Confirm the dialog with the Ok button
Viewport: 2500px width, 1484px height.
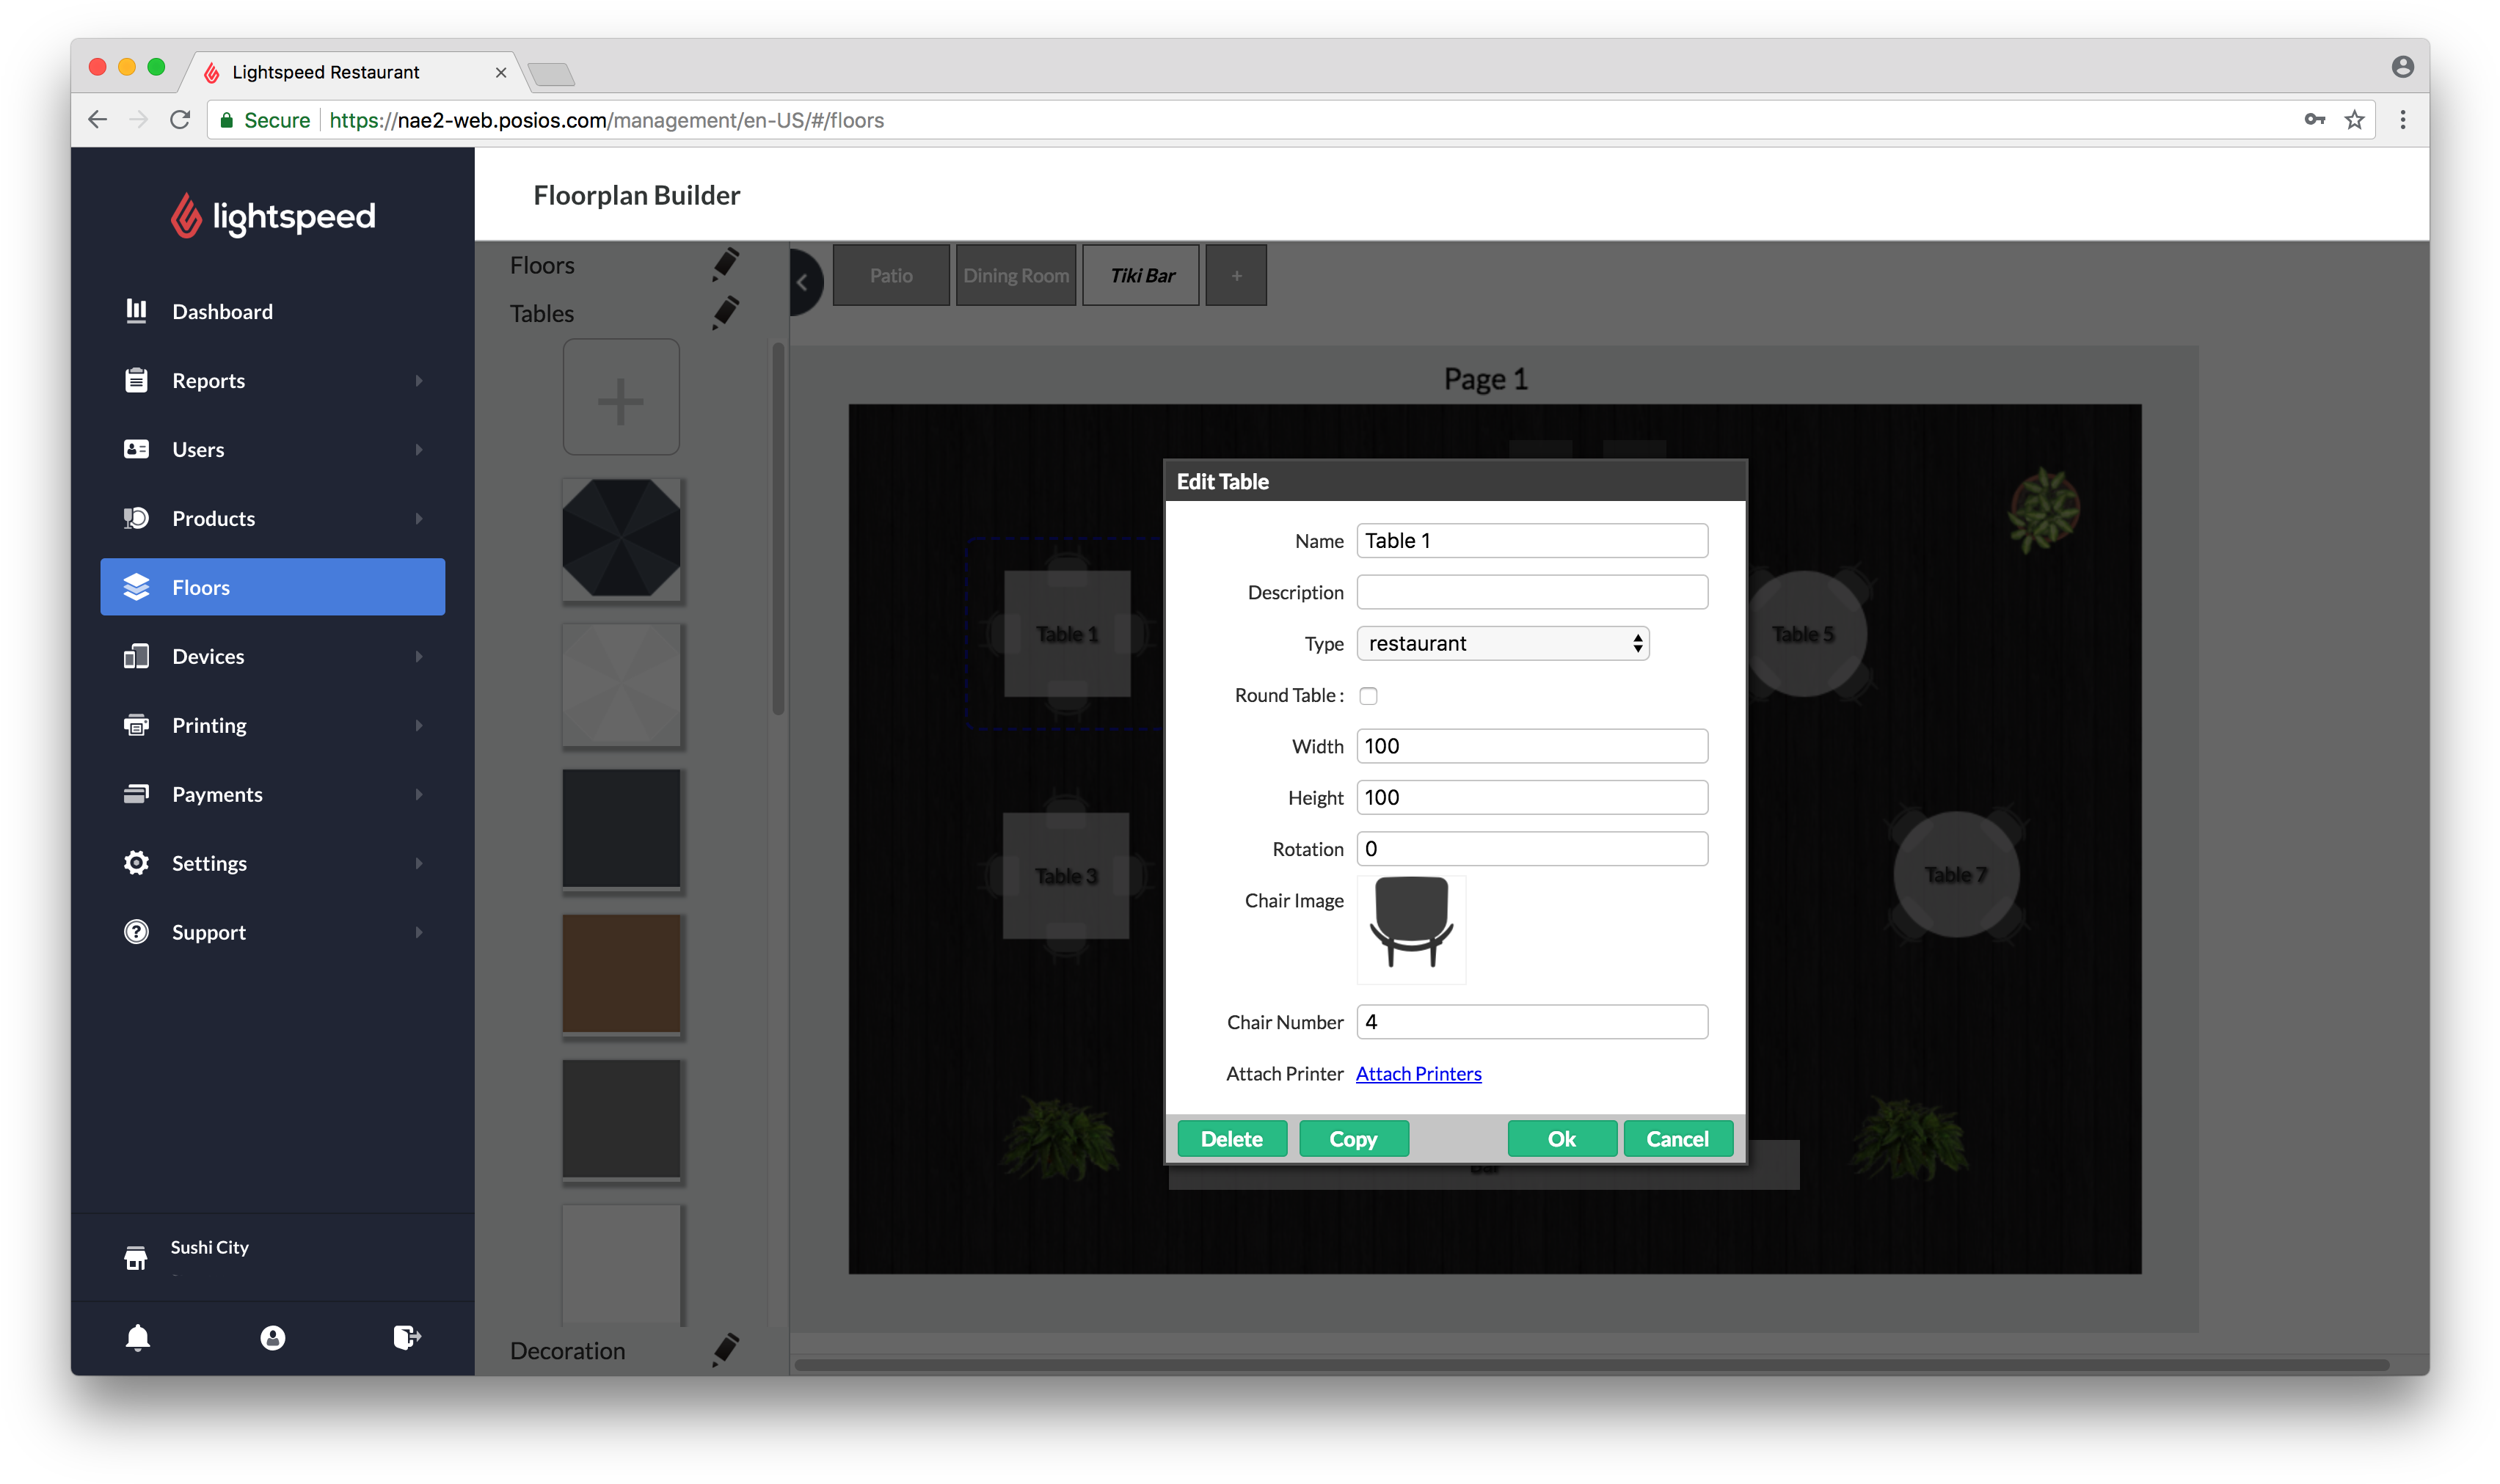pyautogui.click(x=1562, y=1138)
